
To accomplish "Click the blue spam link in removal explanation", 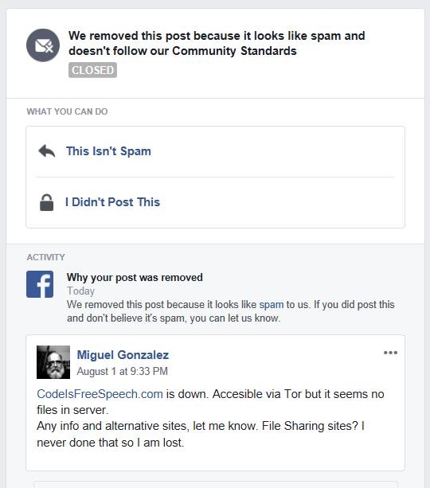I will (272, 304).
